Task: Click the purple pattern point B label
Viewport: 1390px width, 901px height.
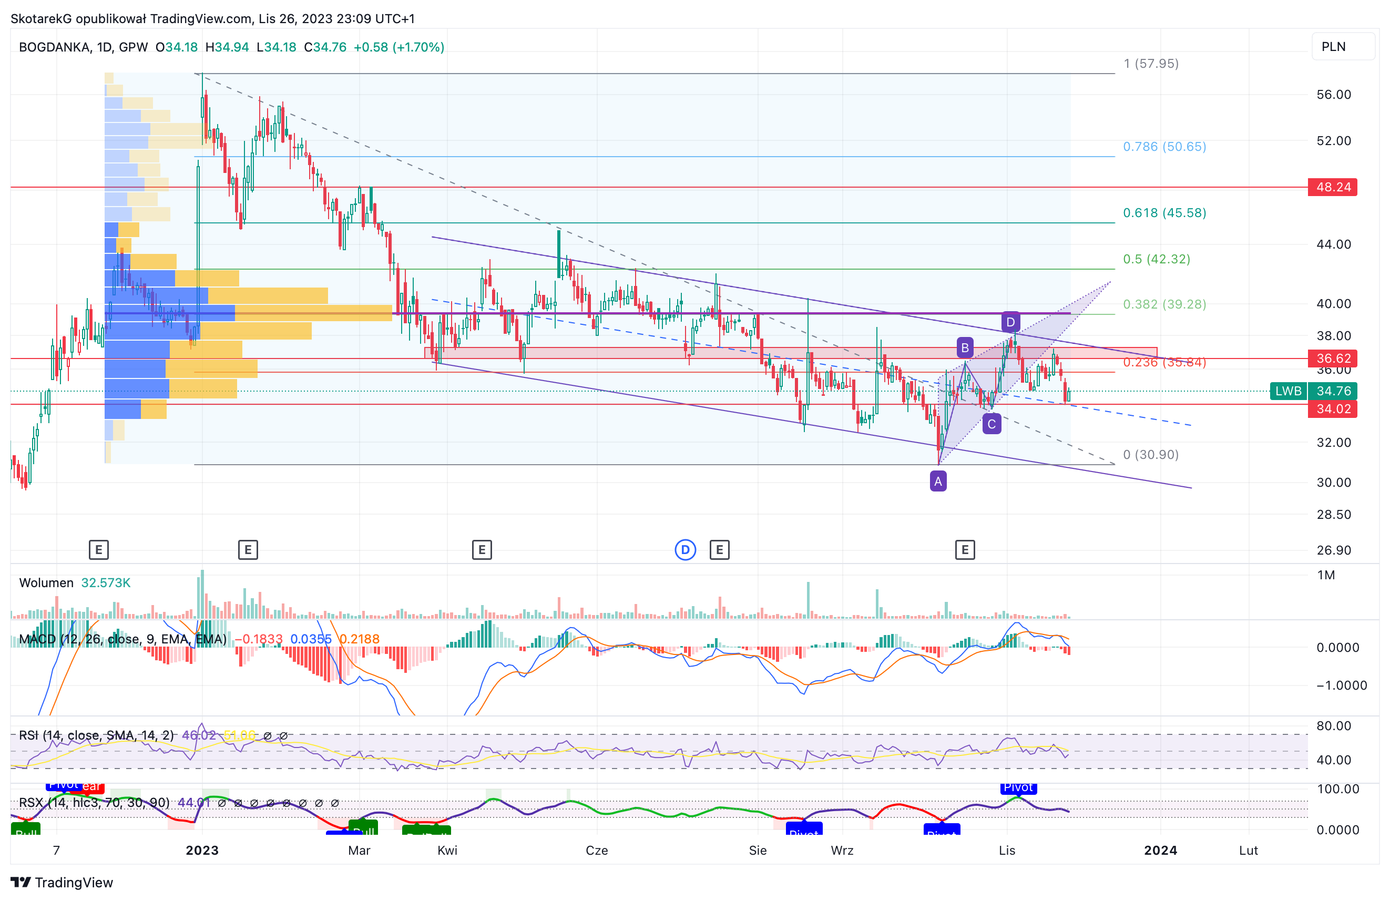Action: point(965,348)
